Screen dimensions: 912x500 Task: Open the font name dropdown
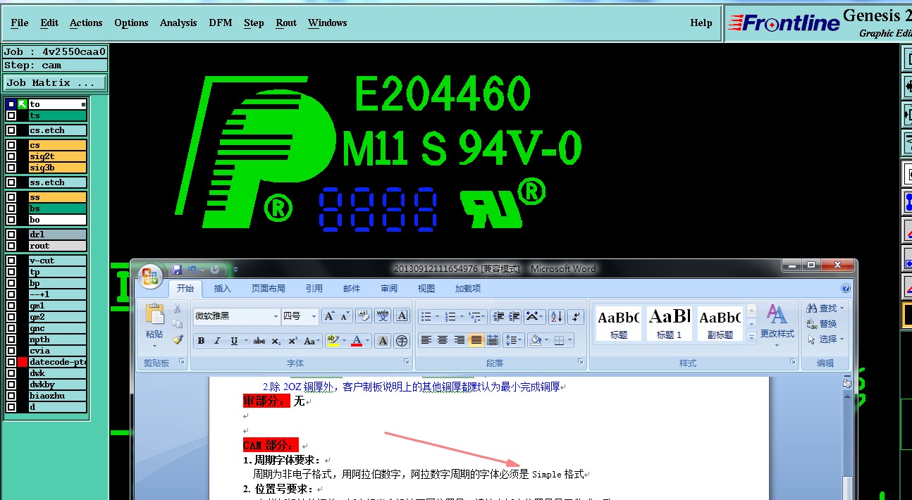click(276, 316)
